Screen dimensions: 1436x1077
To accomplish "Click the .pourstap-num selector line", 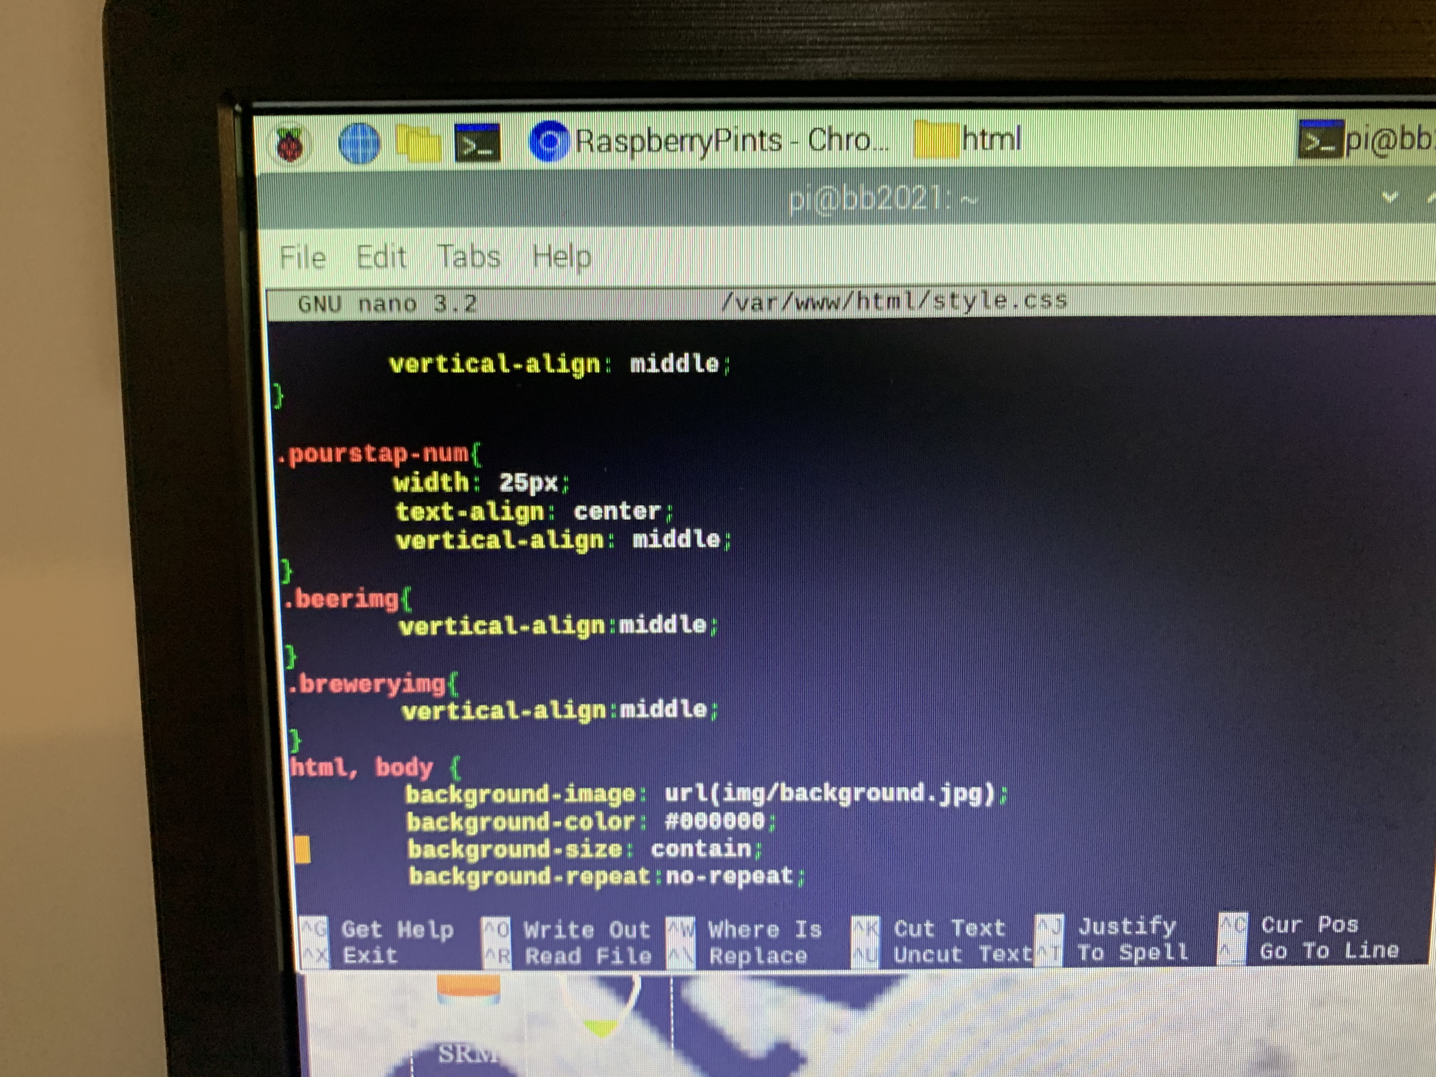I will 379,454.
